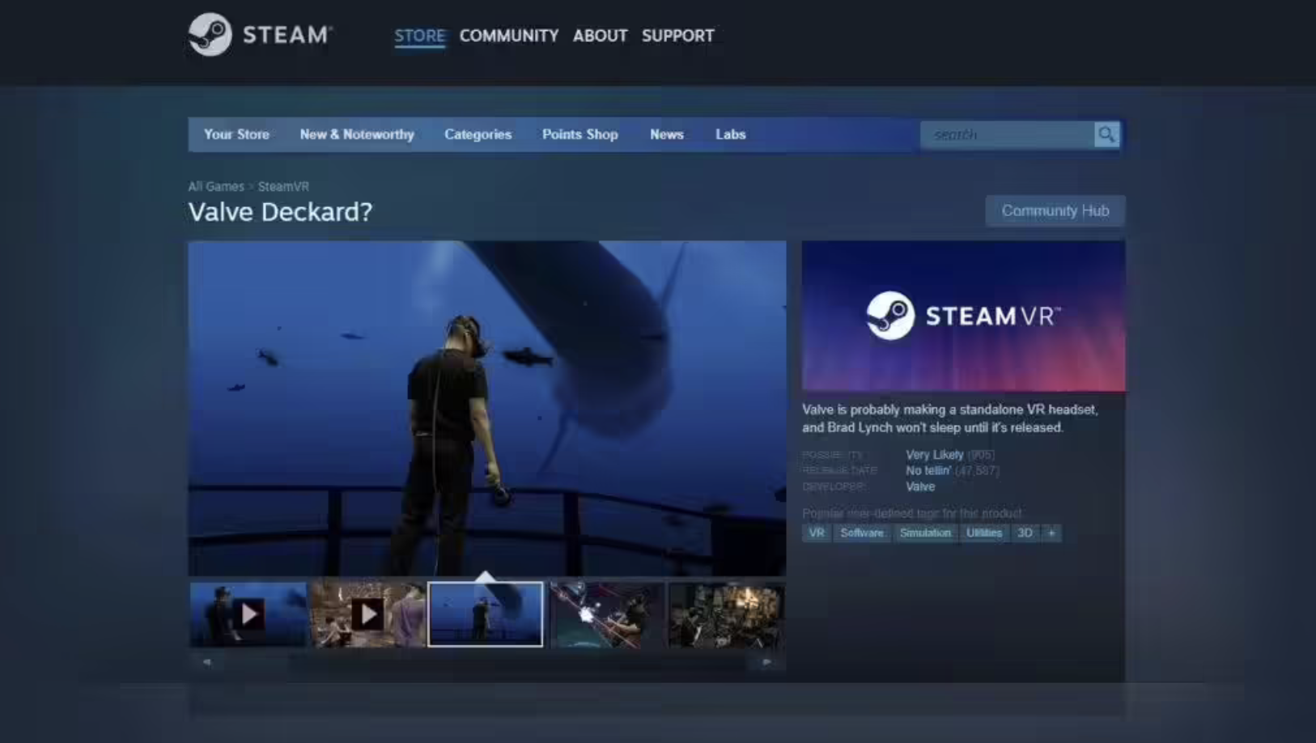Open the SUPPORT page

pos(678,36)
